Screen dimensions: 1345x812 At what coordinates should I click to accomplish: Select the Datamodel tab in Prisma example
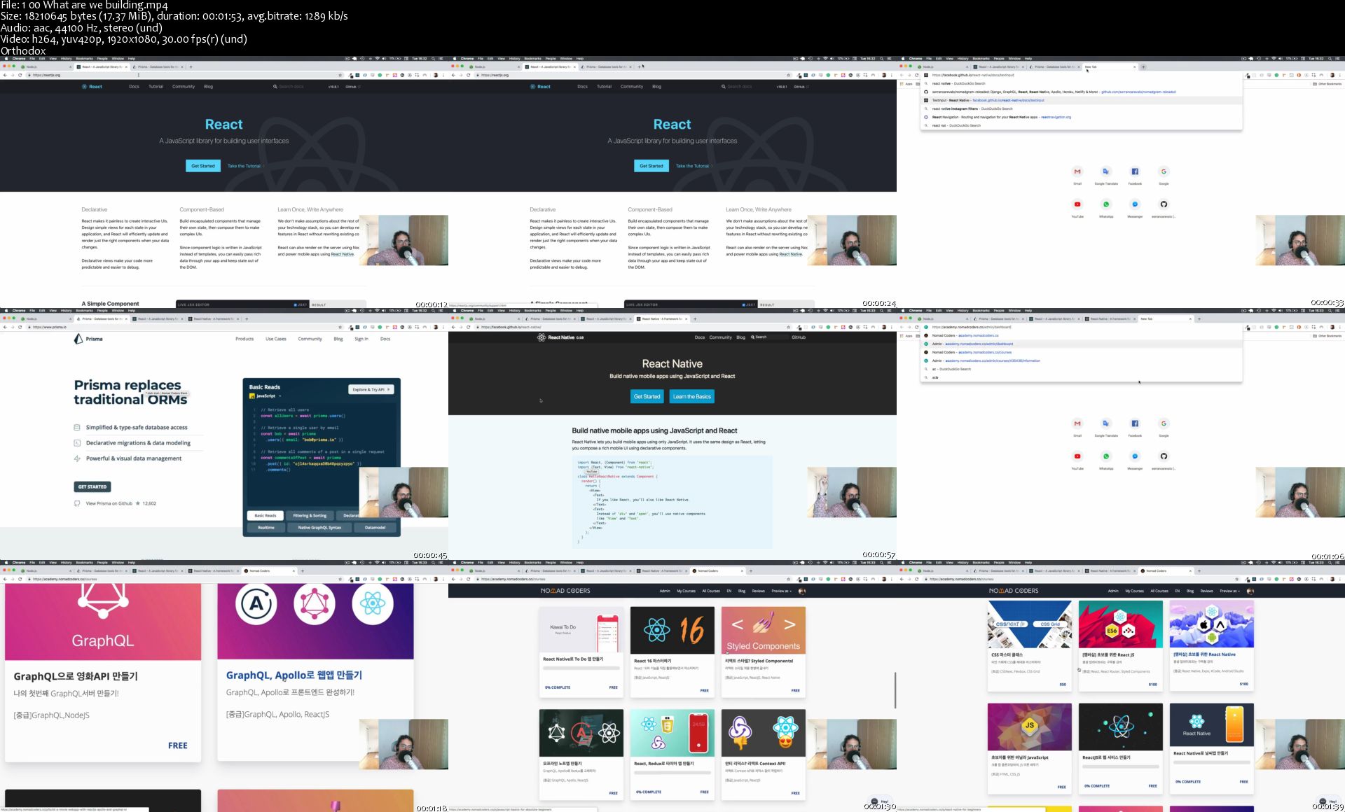tap(375, 528)
